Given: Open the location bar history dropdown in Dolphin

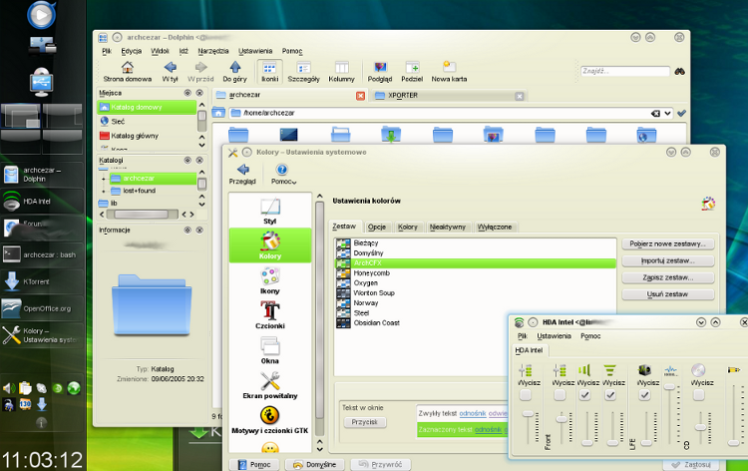Looking at the screenshot, I should [667, 114].
